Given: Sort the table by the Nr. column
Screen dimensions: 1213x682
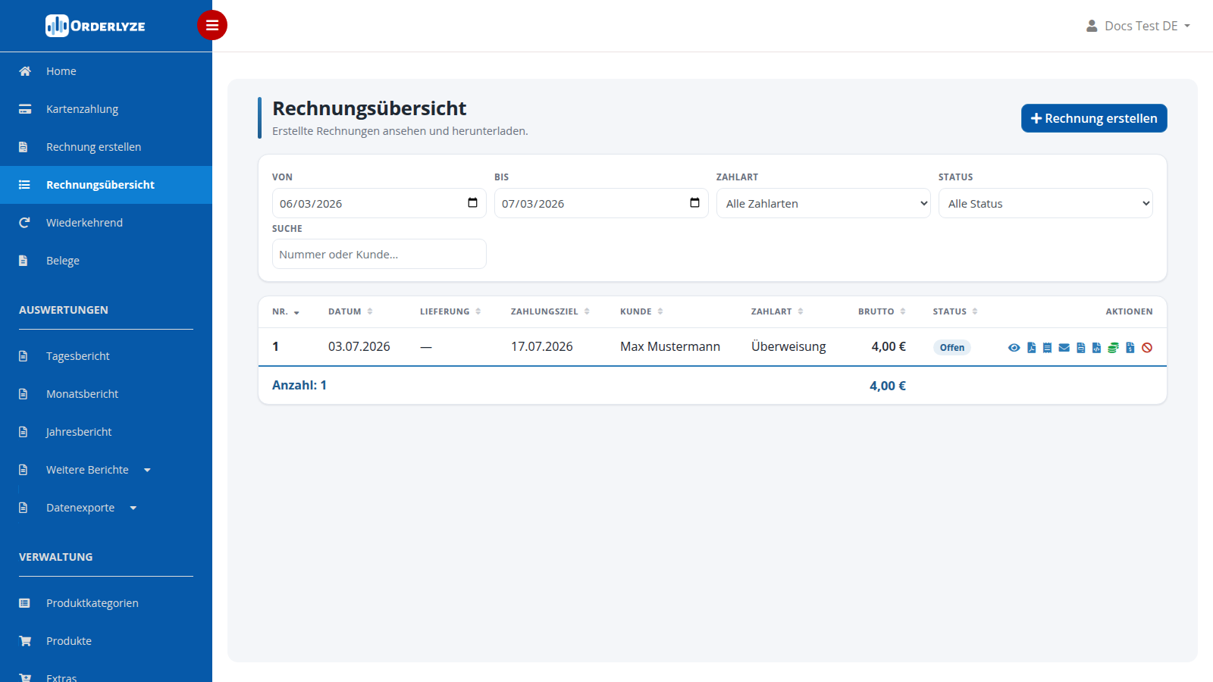Looking at the screenshot, I should pyautogui.click(x=286, y=311).
